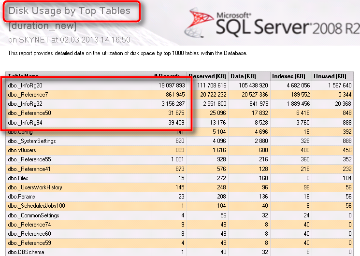Image resolution: width=360 pixels, height=256 pixels.
Task: Click indexes value 189 552
Action: point(300,95)
